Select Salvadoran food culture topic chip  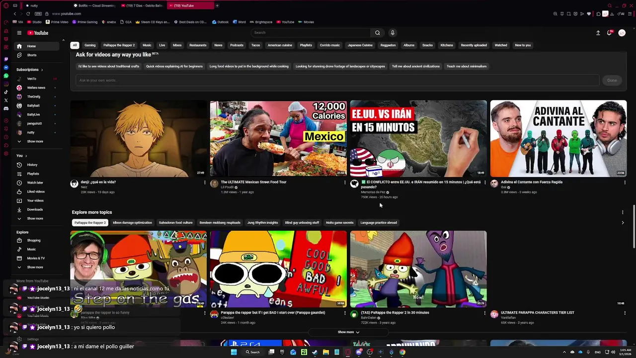click(x=175, y=223)
